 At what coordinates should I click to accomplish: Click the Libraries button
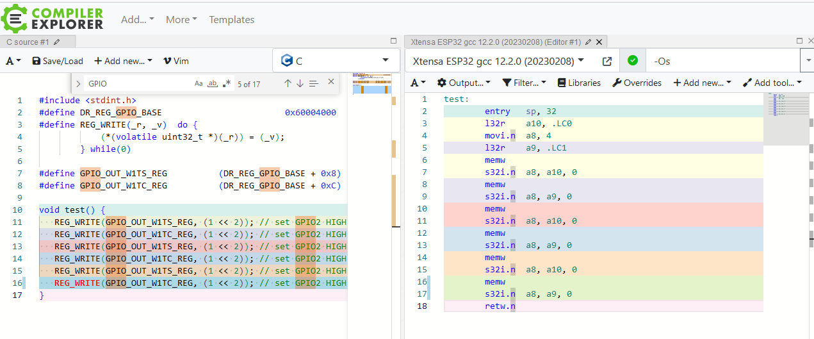579,83
